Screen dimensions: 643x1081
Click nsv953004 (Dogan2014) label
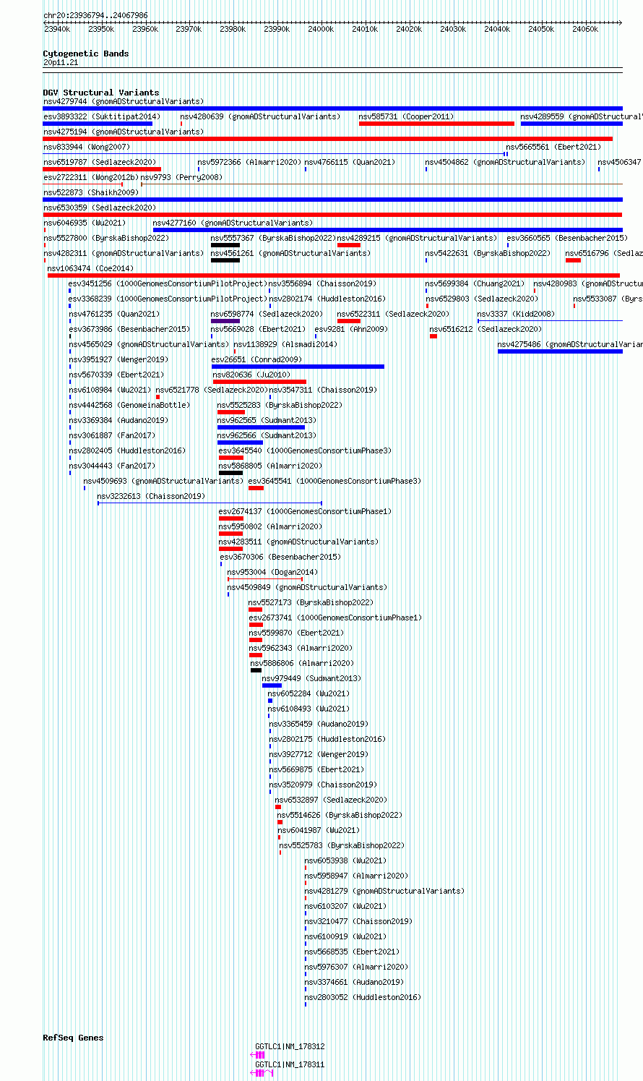coord(272,572)
